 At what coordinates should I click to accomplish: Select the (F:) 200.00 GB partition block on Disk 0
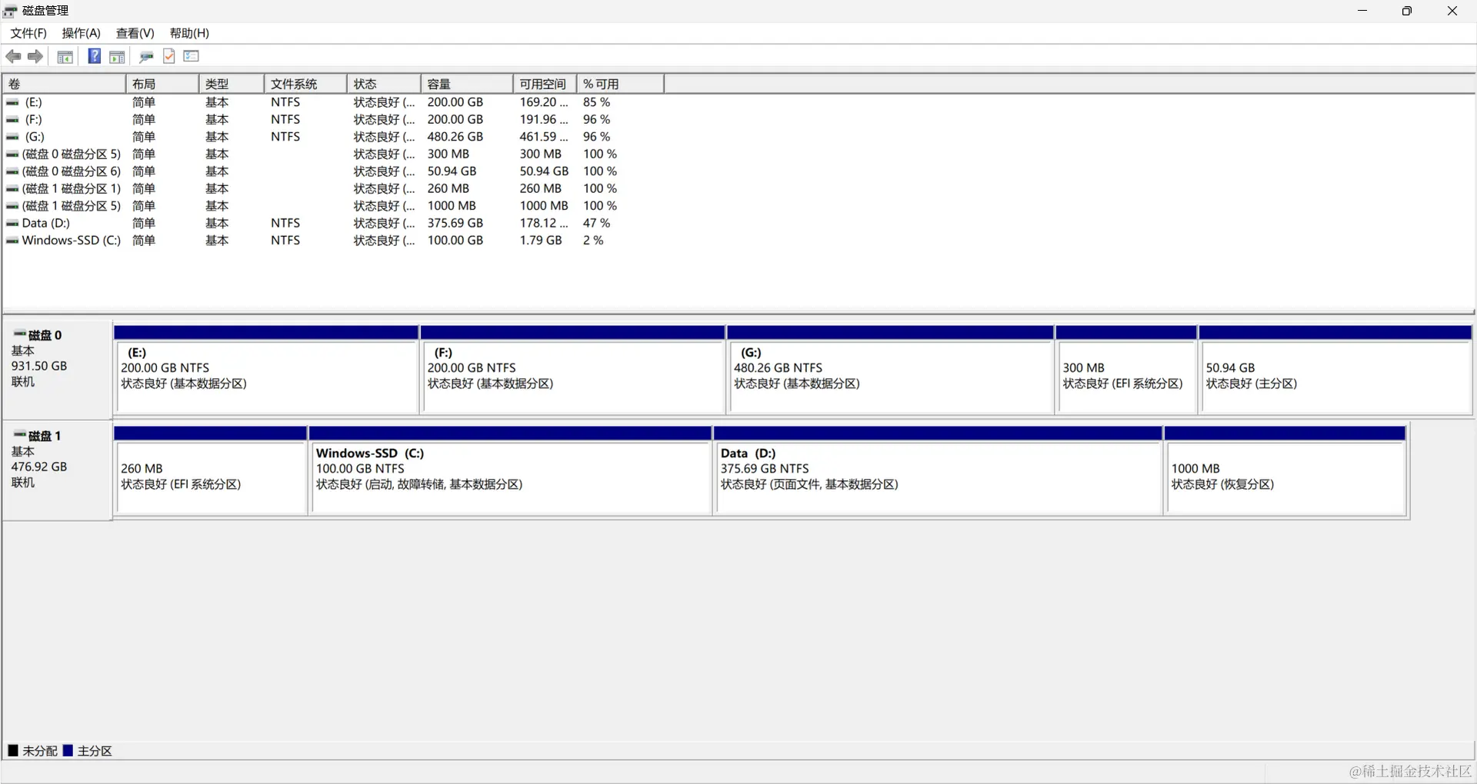click(x=573, y=370)
